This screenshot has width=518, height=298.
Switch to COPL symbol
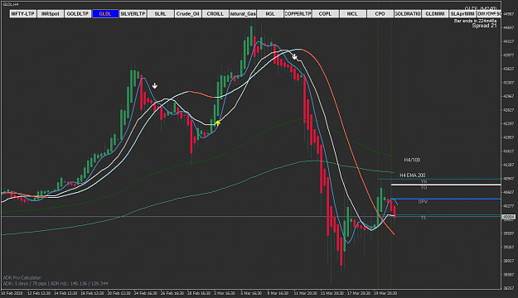(x=325, y=14)
